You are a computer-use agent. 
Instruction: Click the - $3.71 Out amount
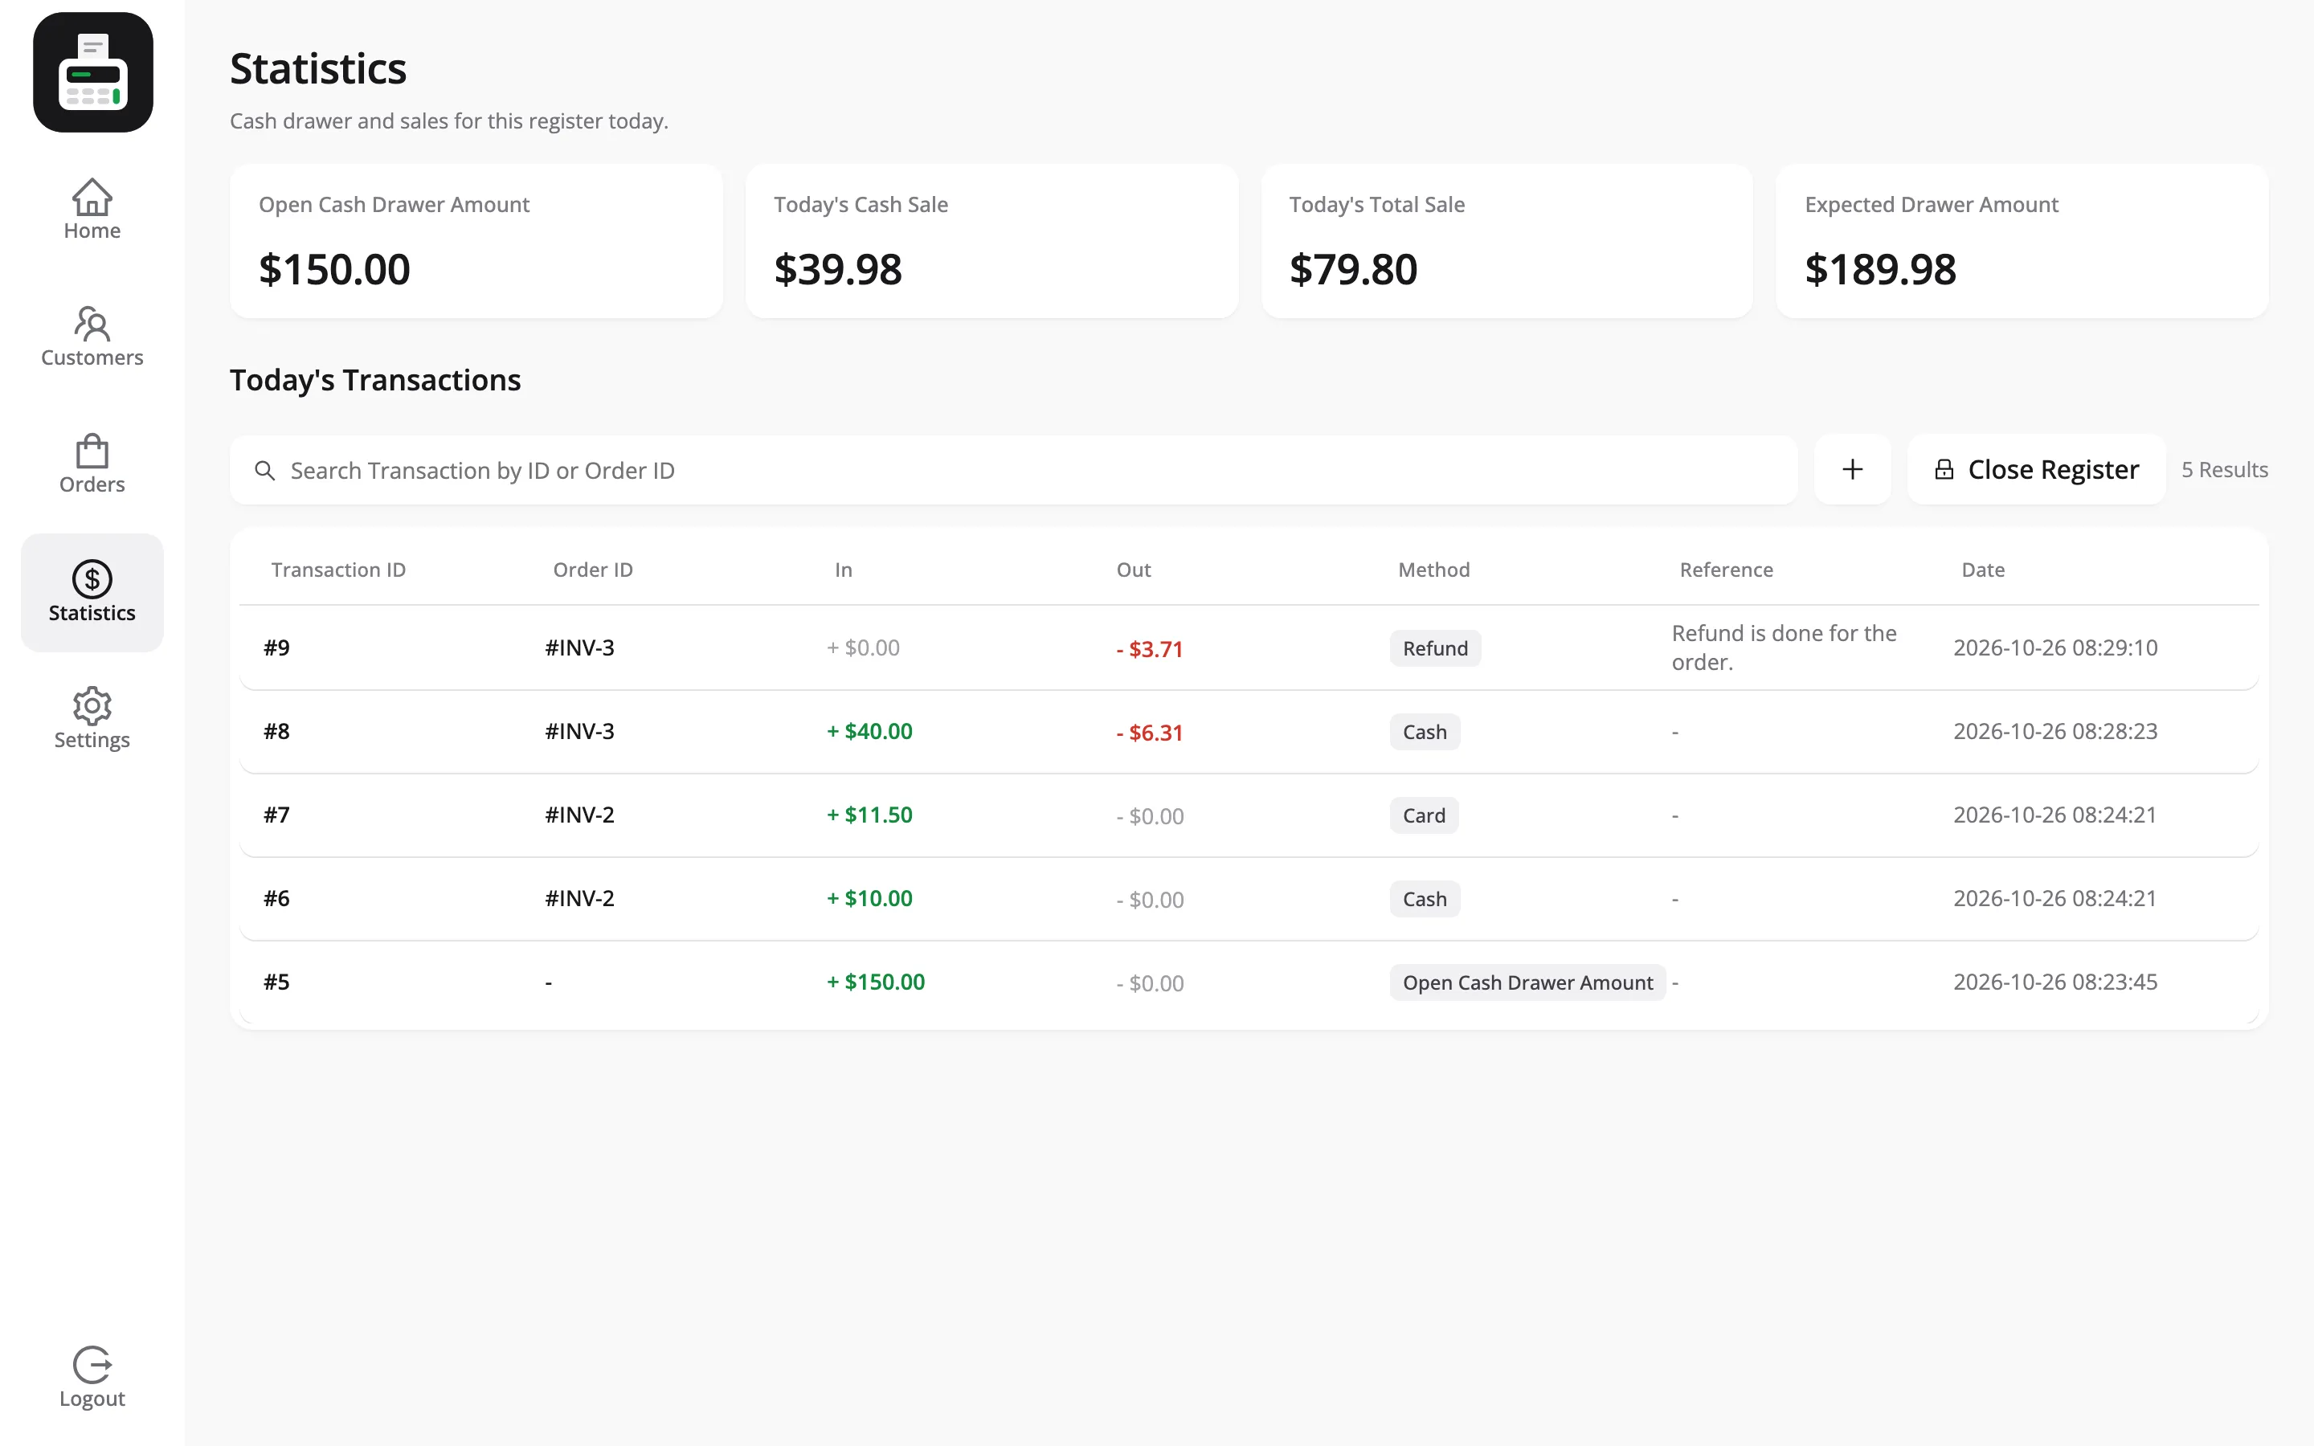click(1149, 649)
